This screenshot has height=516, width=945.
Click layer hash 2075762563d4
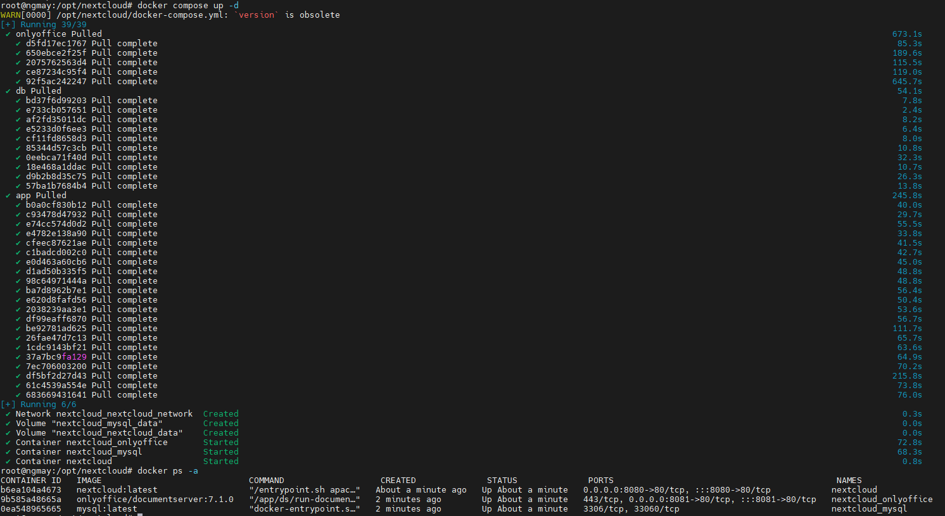point(56,62)
